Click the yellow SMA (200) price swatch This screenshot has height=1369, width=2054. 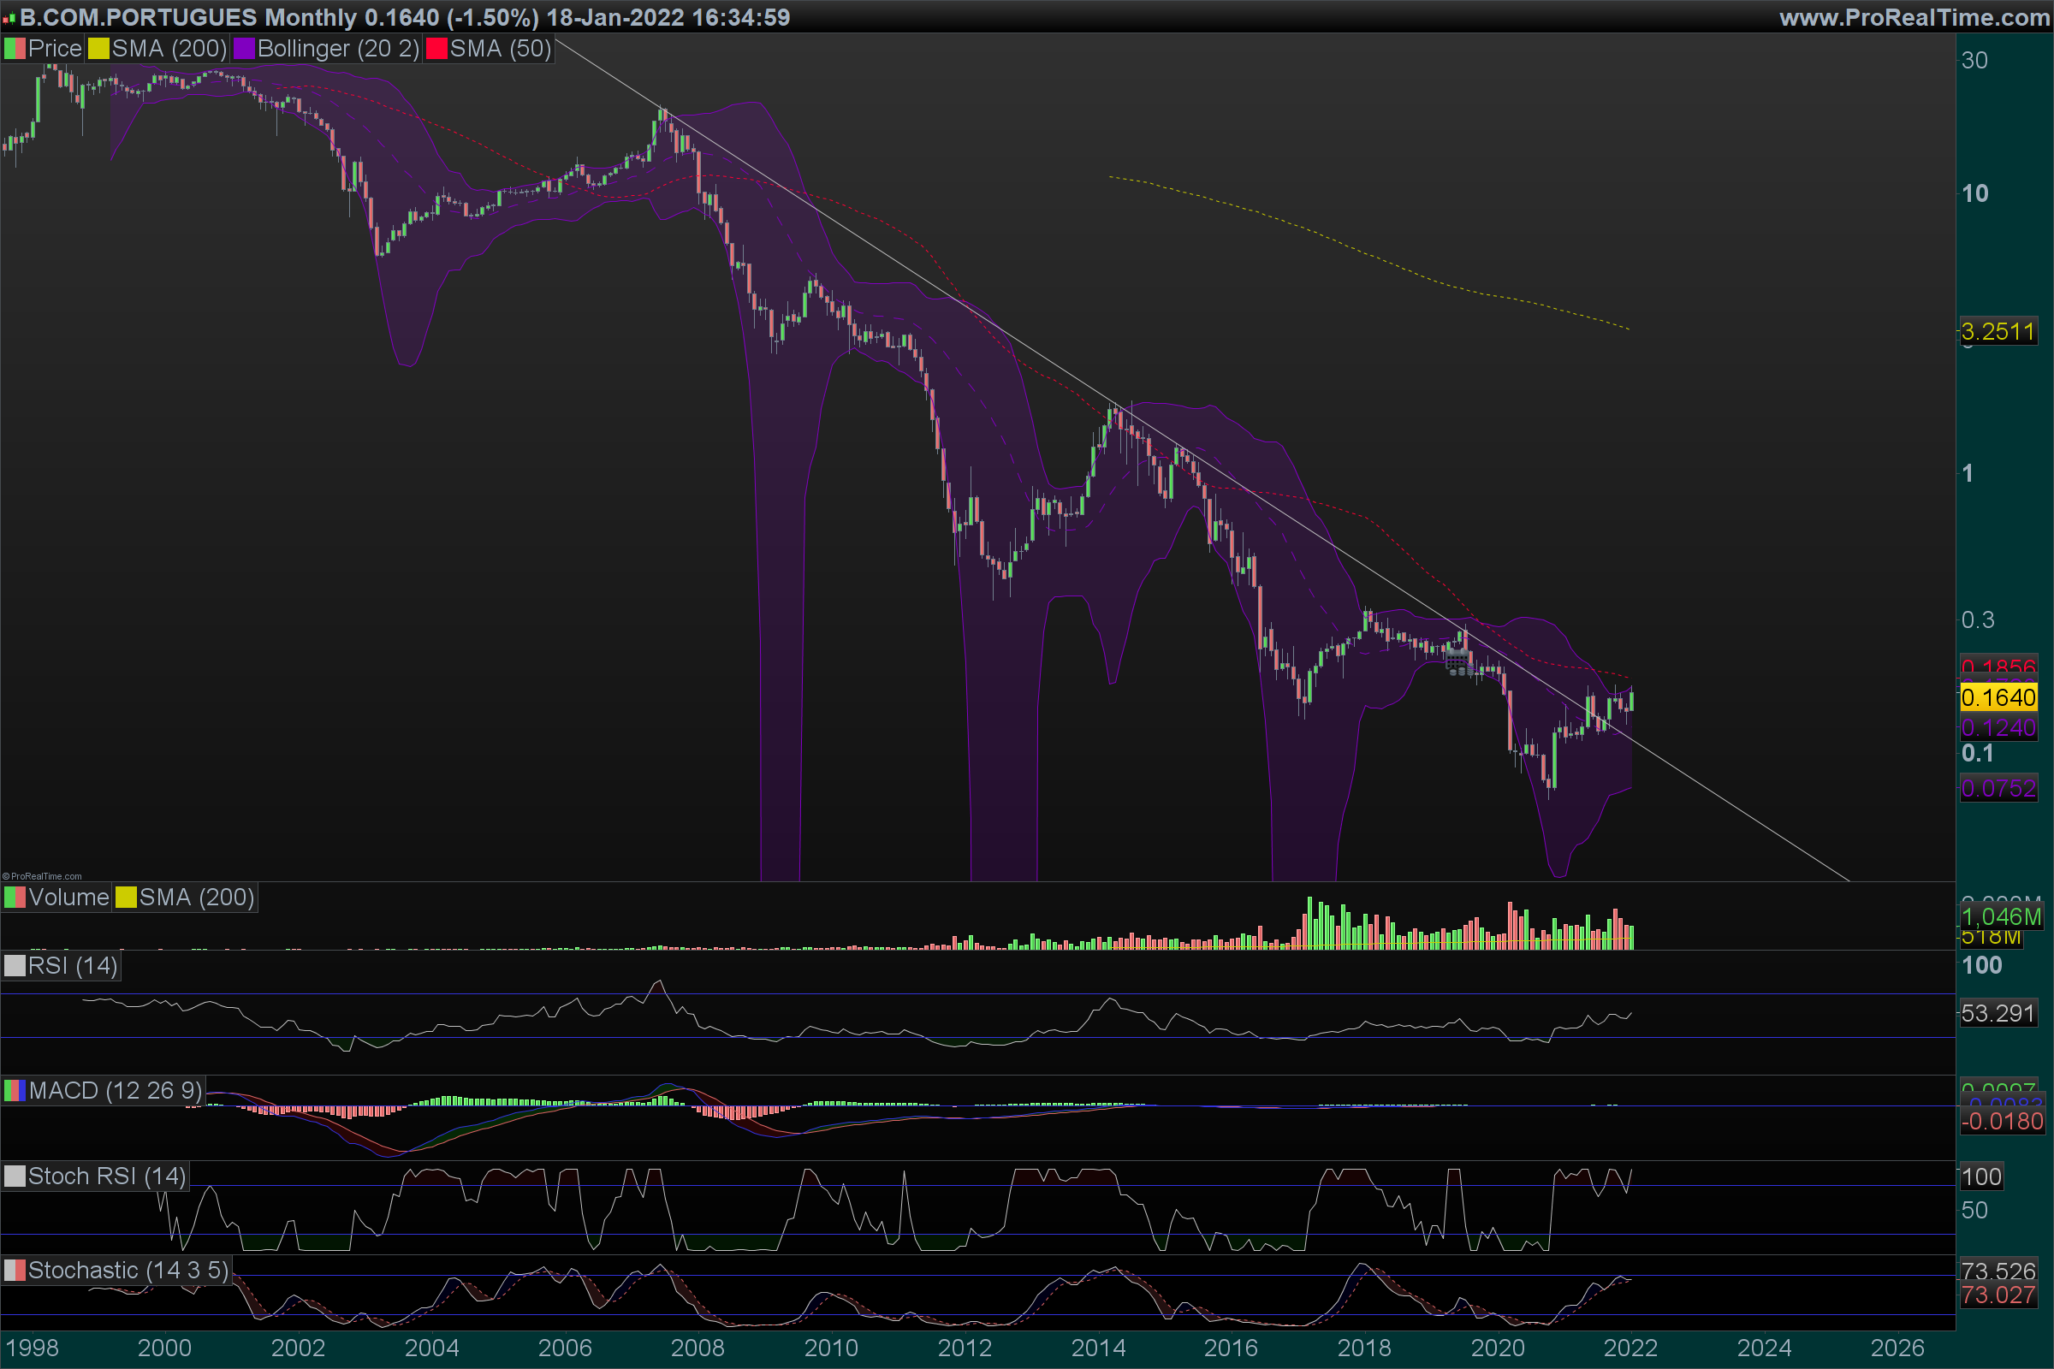coord(98,49)
